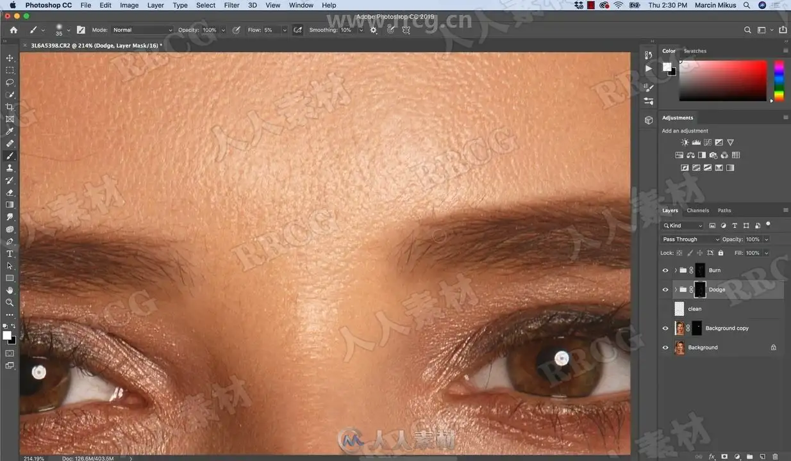Select the Clone Stamp tool
The image size is (791, 461).
click(10, 168)
